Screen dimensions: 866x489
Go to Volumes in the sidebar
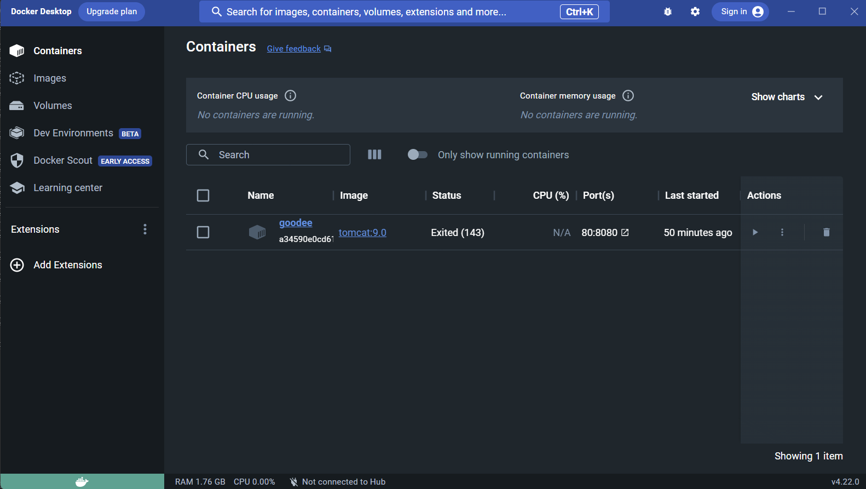coord(82,106)
